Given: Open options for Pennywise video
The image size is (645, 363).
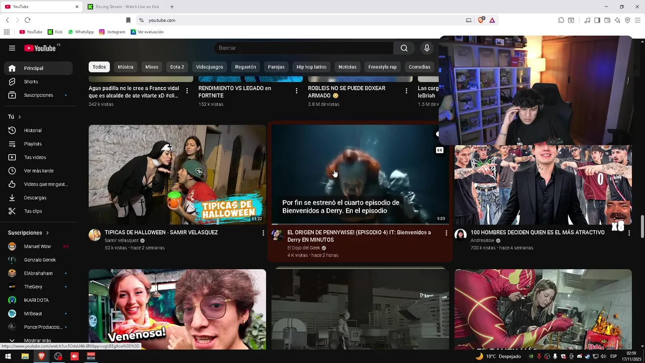Looking at the screenshot, I should (x=446, y=233).
